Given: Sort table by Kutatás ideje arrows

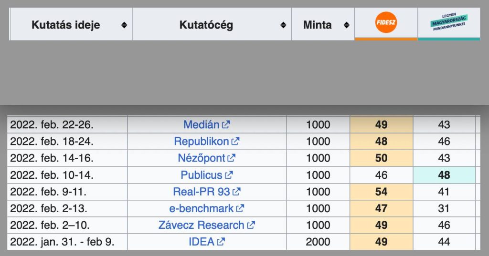Looking at the screenshot, I should point(124,25).
